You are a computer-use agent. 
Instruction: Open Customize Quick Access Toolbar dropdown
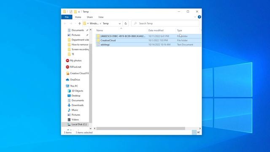[79, 12]
